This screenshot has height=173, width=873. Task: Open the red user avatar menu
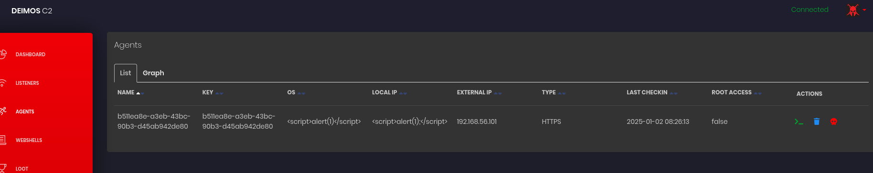tap(855, 10)
